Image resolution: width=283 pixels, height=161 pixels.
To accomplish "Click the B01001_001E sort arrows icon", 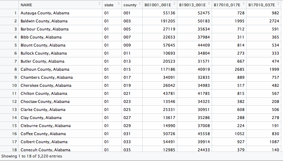I will tap(174, 3).
